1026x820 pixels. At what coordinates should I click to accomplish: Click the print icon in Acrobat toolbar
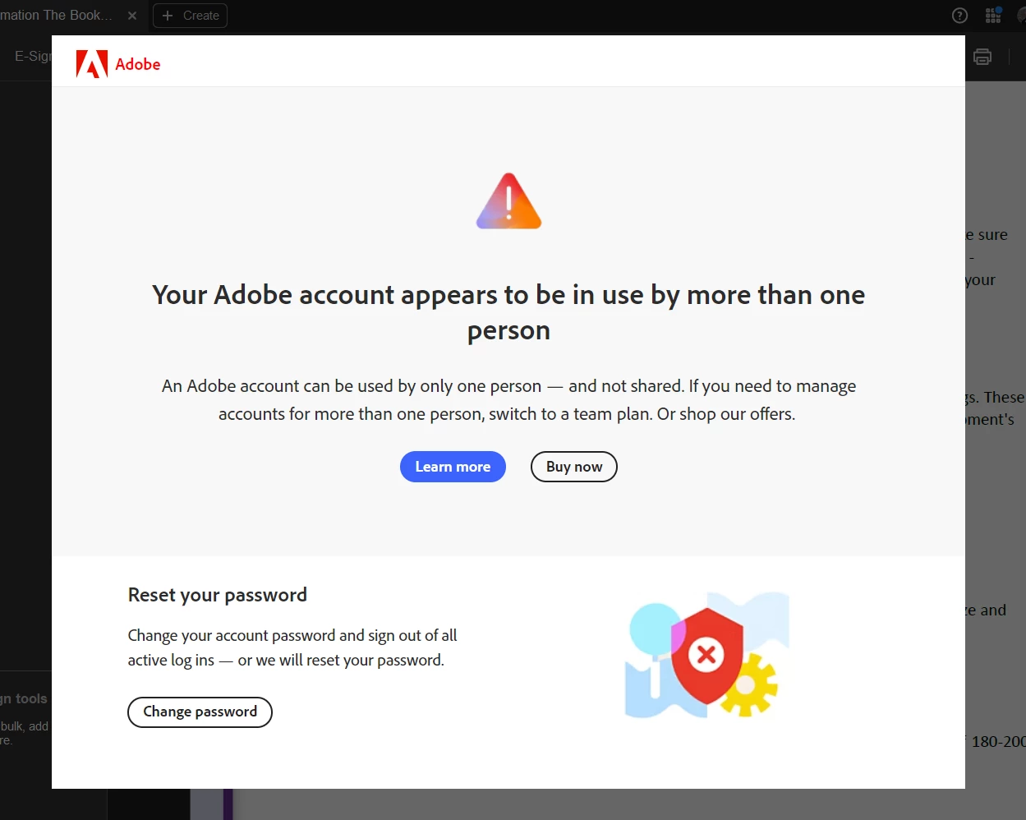point(982,57)
